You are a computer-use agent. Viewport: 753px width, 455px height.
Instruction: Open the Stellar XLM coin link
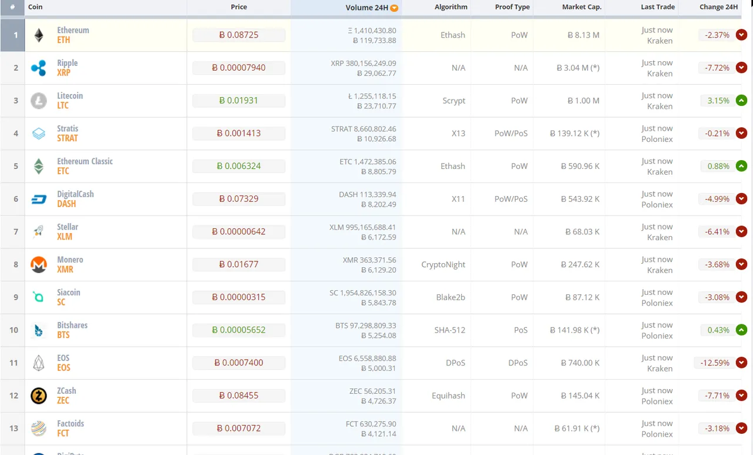[x=68, y=232]
